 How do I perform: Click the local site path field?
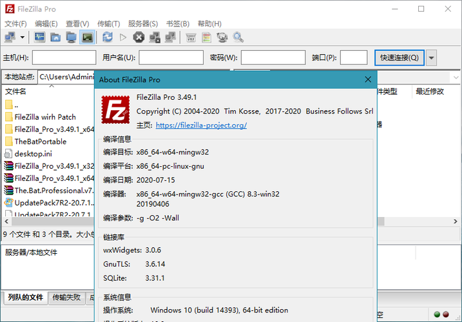66,77
